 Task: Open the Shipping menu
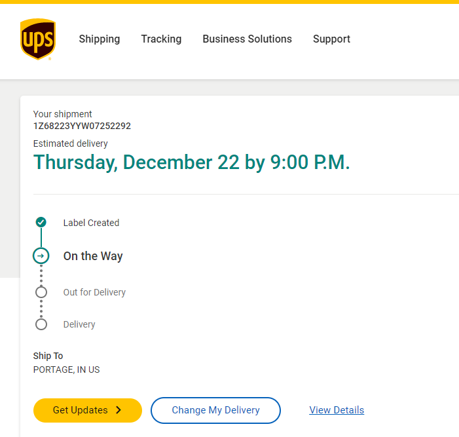100,39
